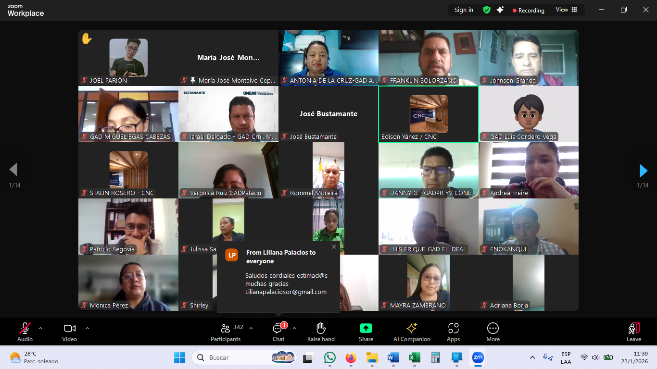Viewport: 657px width, 369px height.
Task: Open the View layout menu
Action: coord(567,10)
